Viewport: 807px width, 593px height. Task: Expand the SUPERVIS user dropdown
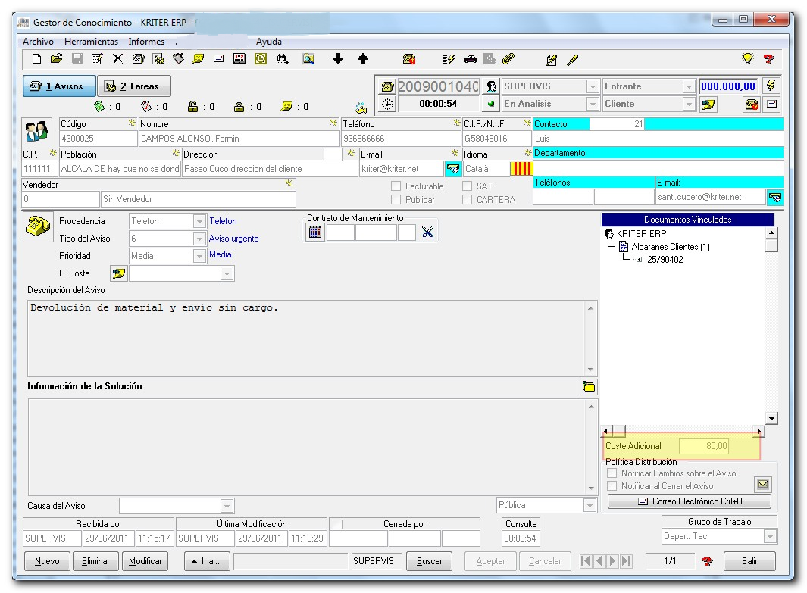(x=593, y=86)
